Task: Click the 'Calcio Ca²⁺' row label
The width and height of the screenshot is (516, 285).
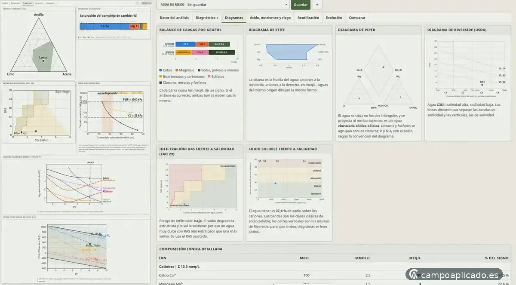Action: [x=168, y=275]
